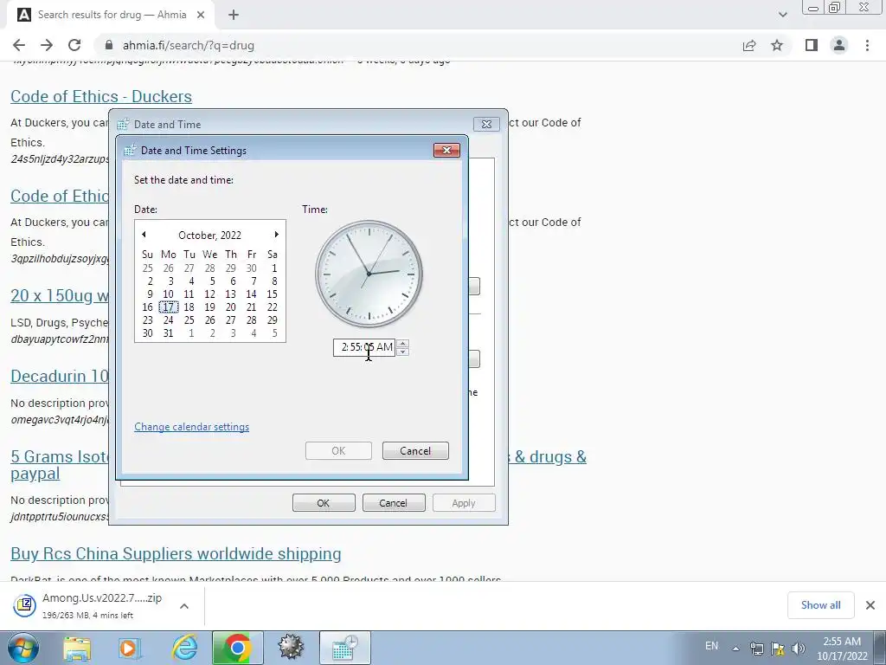
Task: Open Buy Rcs China Suppliers link
Action: [176, 553]
